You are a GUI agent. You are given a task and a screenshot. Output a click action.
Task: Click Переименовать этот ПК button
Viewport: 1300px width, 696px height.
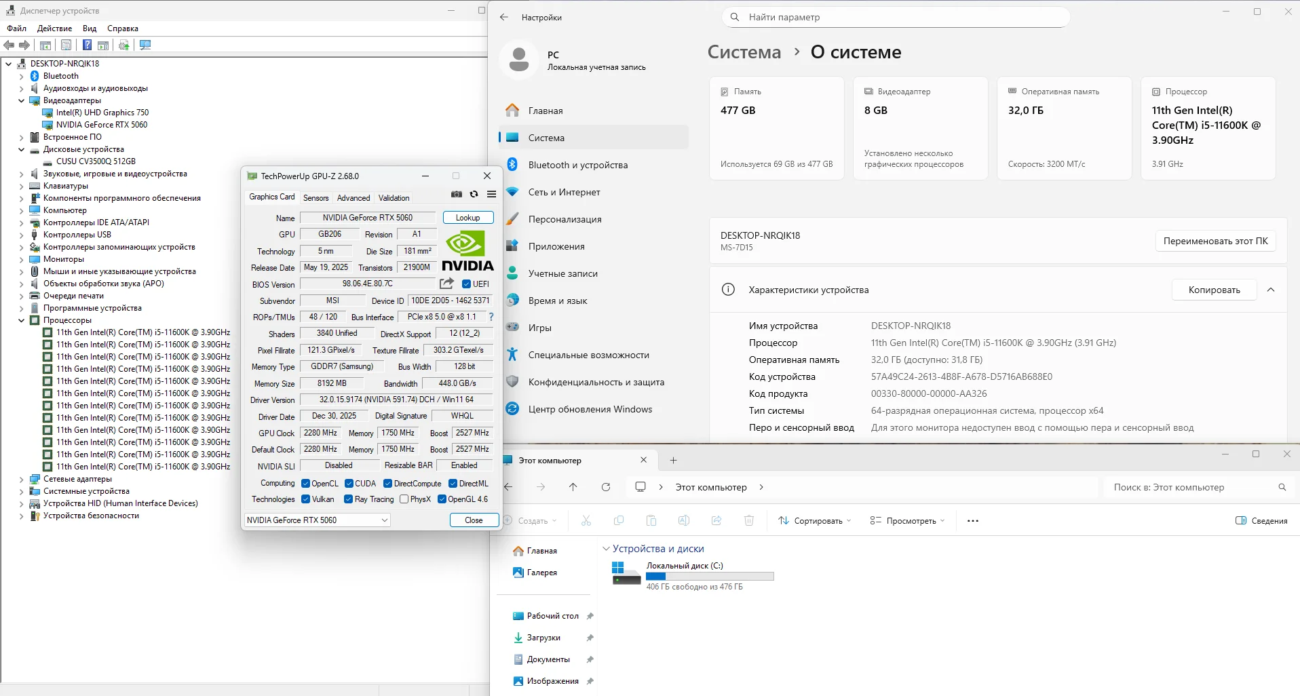(x=1215, y=241)
